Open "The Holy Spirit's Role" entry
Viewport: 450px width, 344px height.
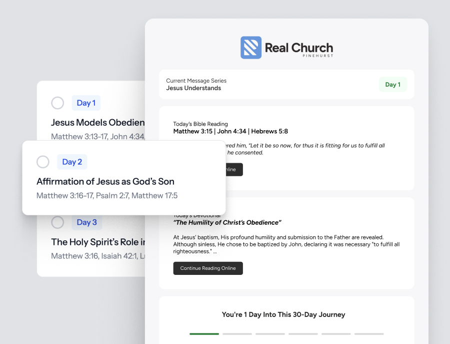[98, 242]
